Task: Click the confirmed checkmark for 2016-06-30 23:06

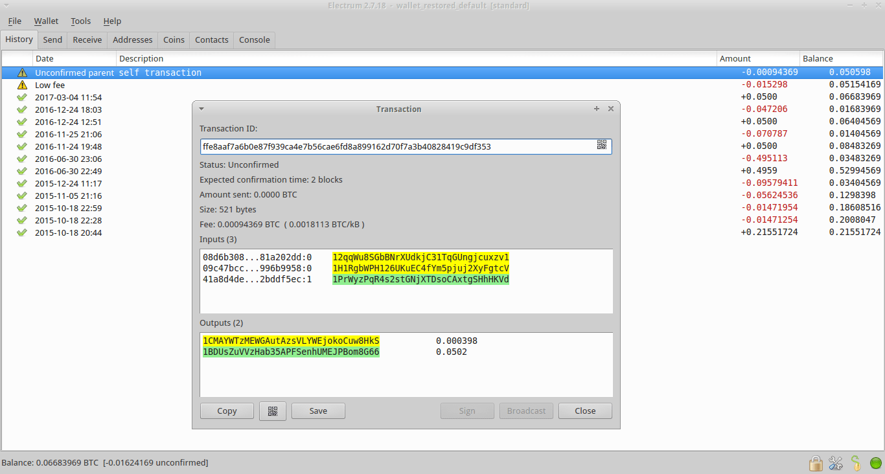Action: (x=22, y=159)
